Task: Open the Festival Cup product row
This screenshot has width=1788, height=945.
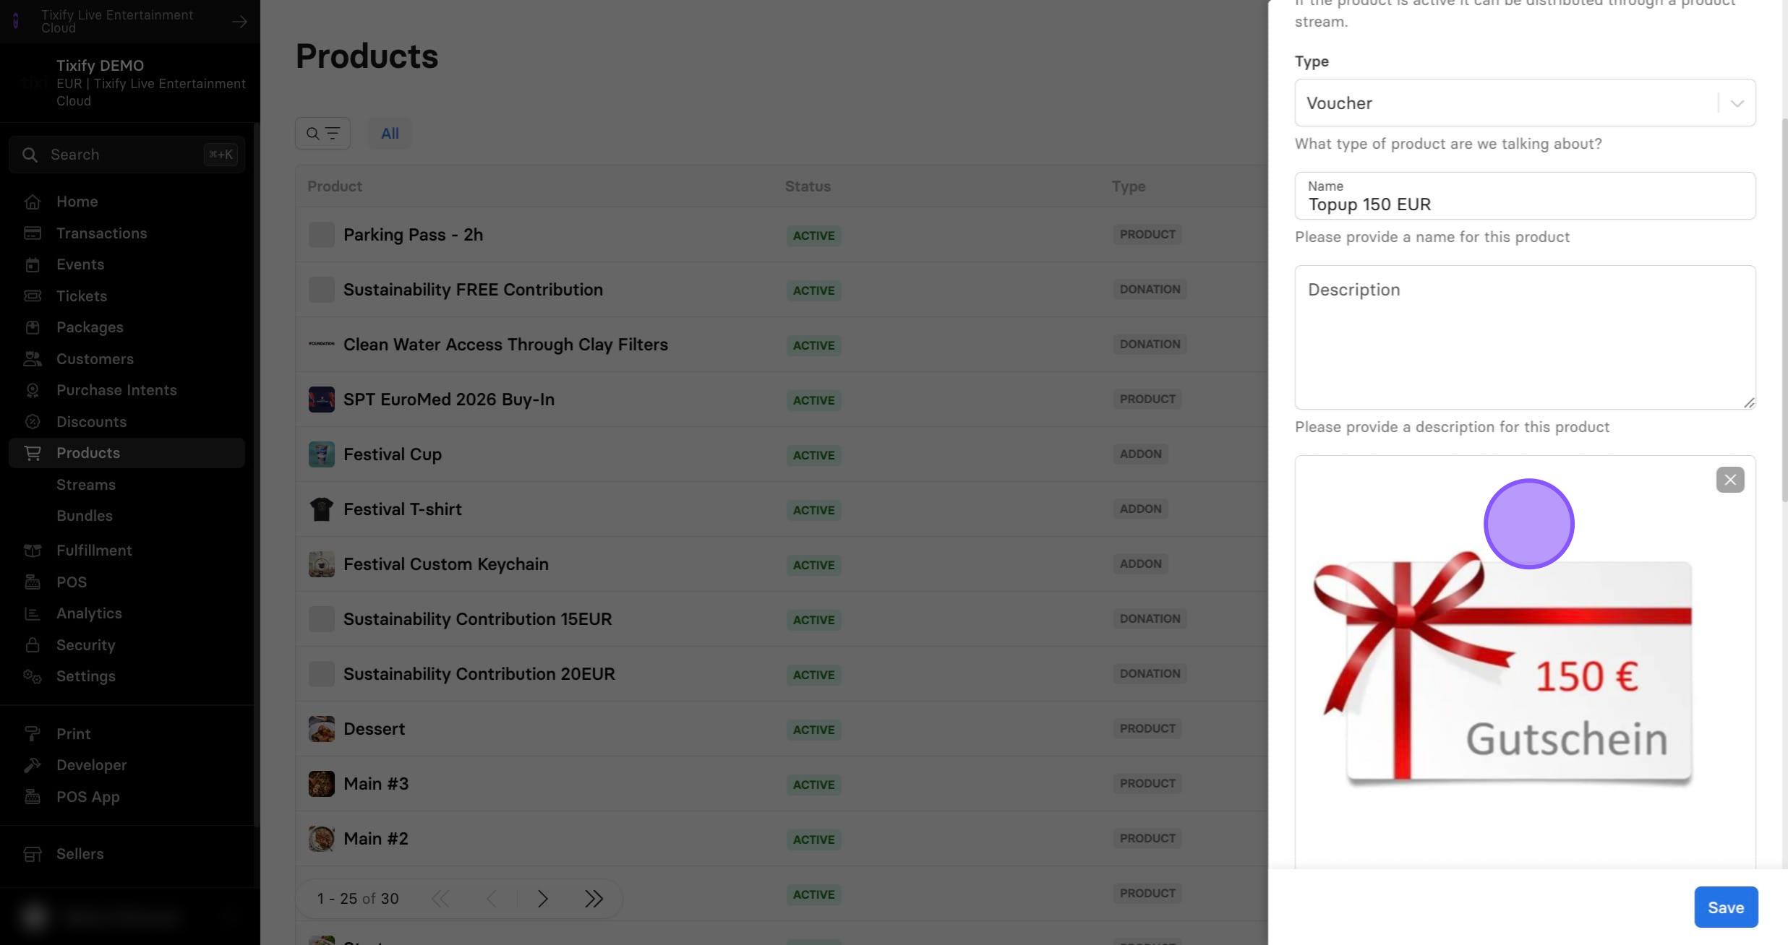Action: pos(781,454)
